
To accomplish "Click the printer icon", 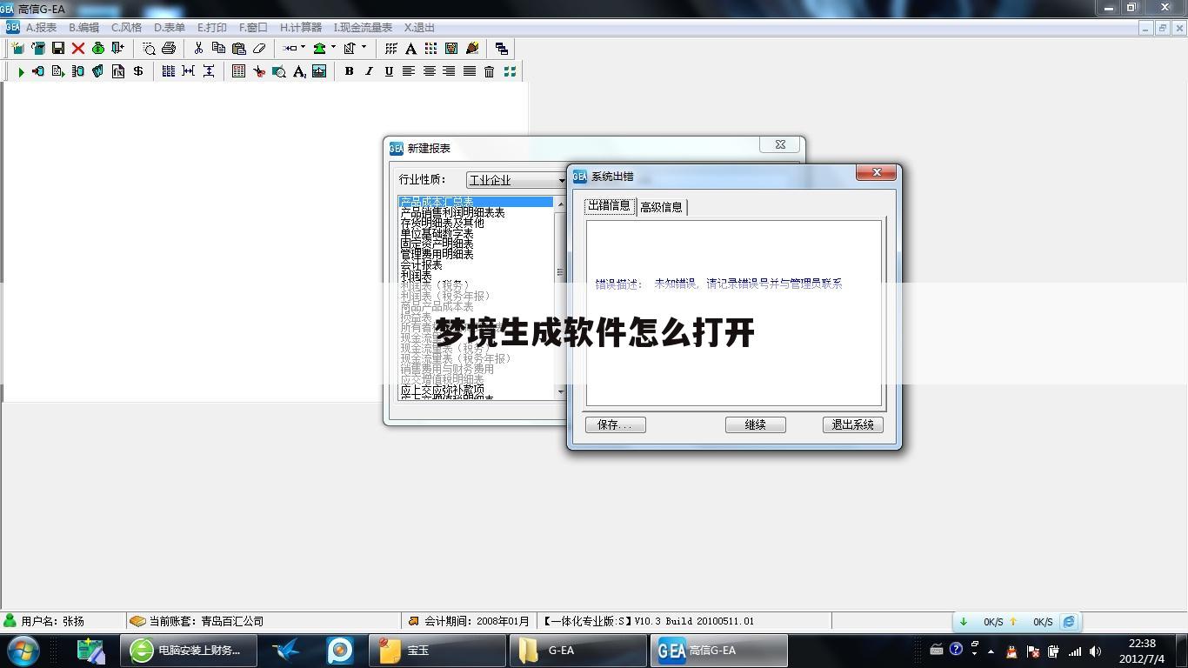I will coord(169,49).
